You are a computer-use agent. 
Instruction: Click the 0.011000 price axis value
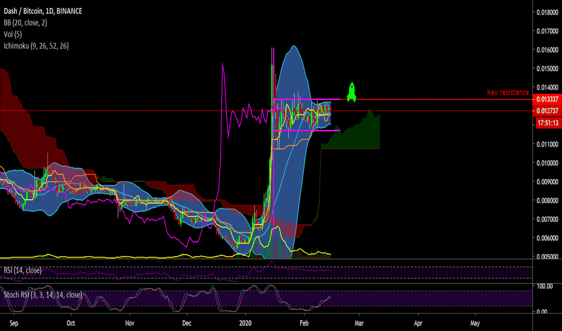click(548, 144)
